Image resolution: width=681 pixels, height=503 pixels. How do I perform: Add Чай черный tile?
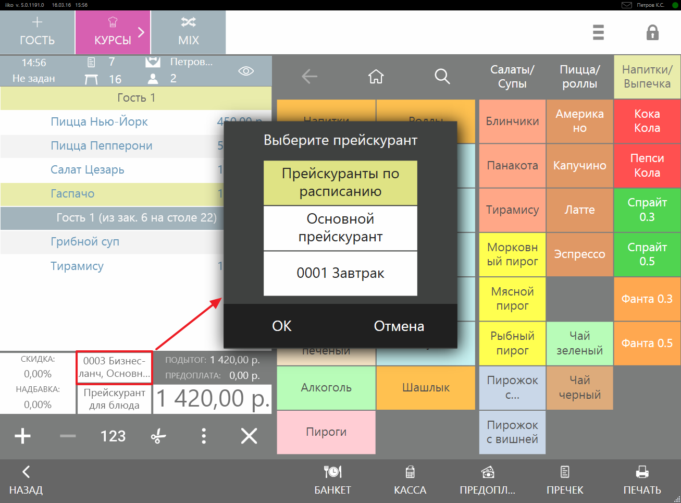click(579, 387)
